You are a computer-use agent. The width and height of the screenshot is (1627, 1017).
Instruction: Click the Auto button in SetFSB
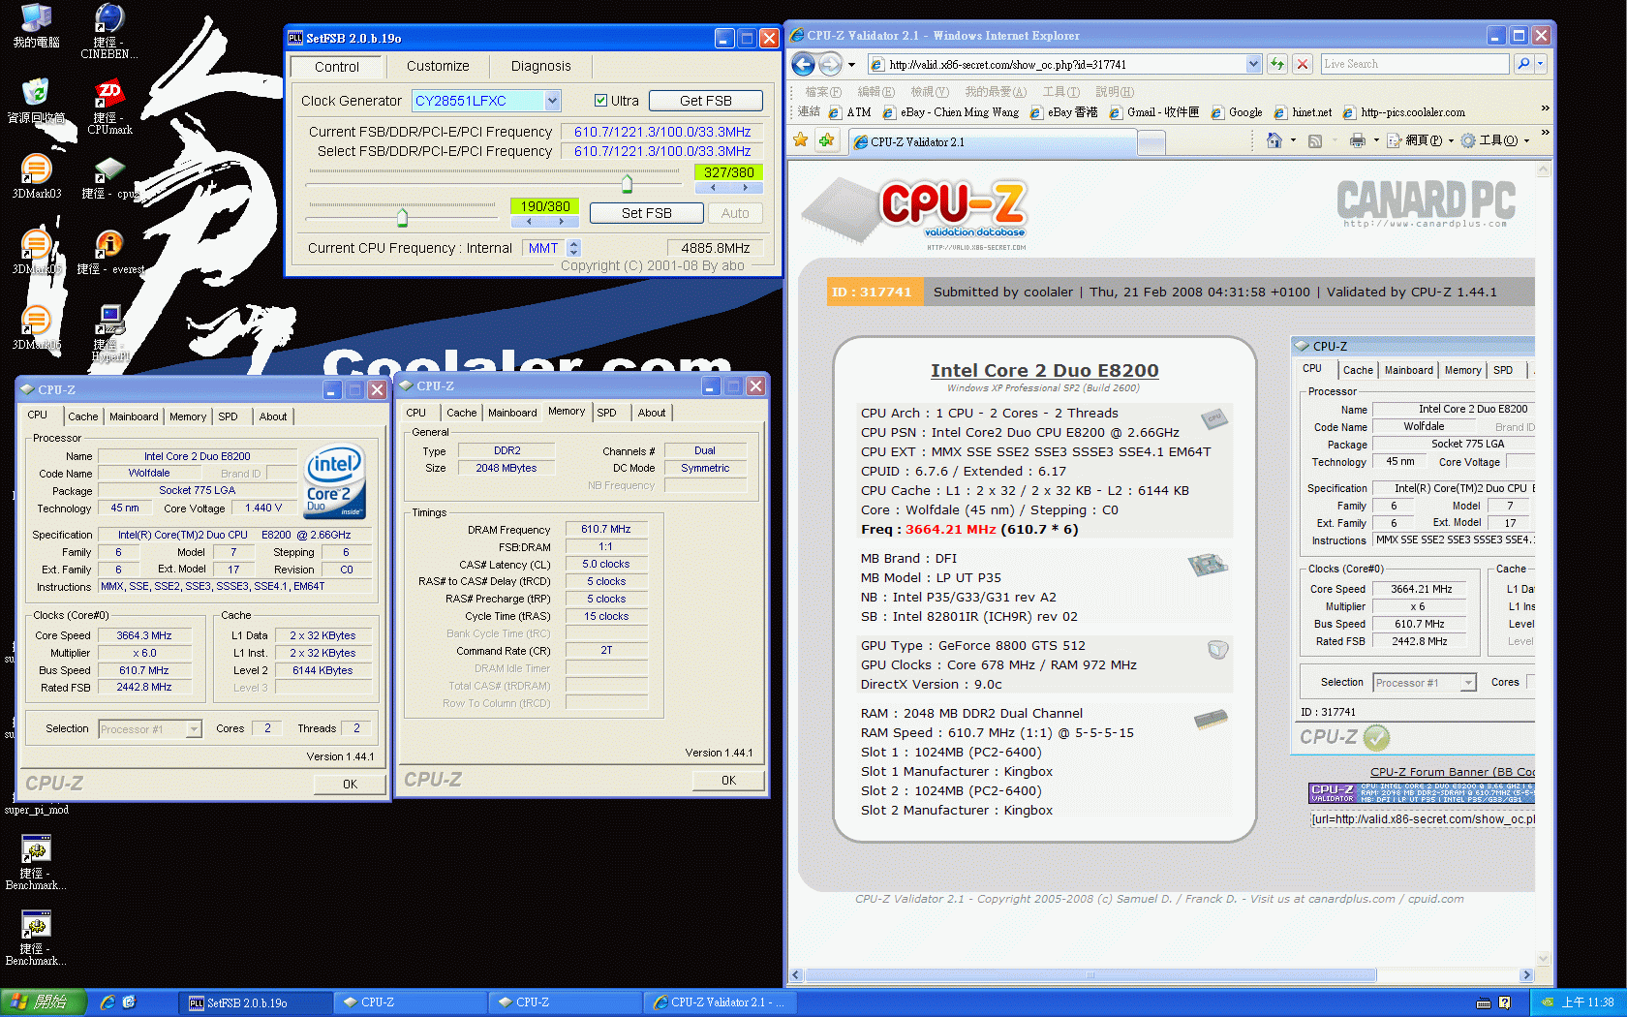coord(735,213)
